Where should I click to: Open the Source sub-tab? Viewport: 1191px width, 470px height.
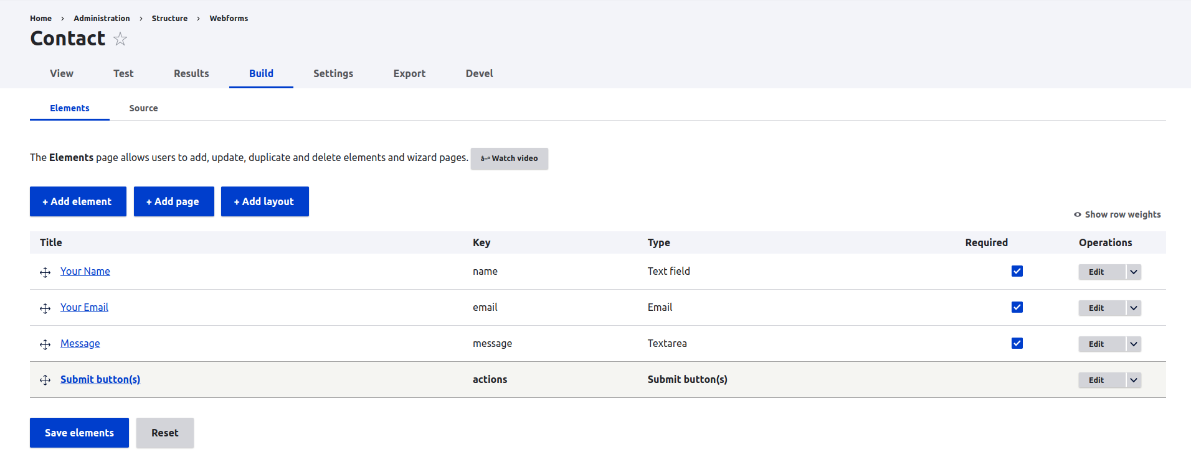(143, 108)
